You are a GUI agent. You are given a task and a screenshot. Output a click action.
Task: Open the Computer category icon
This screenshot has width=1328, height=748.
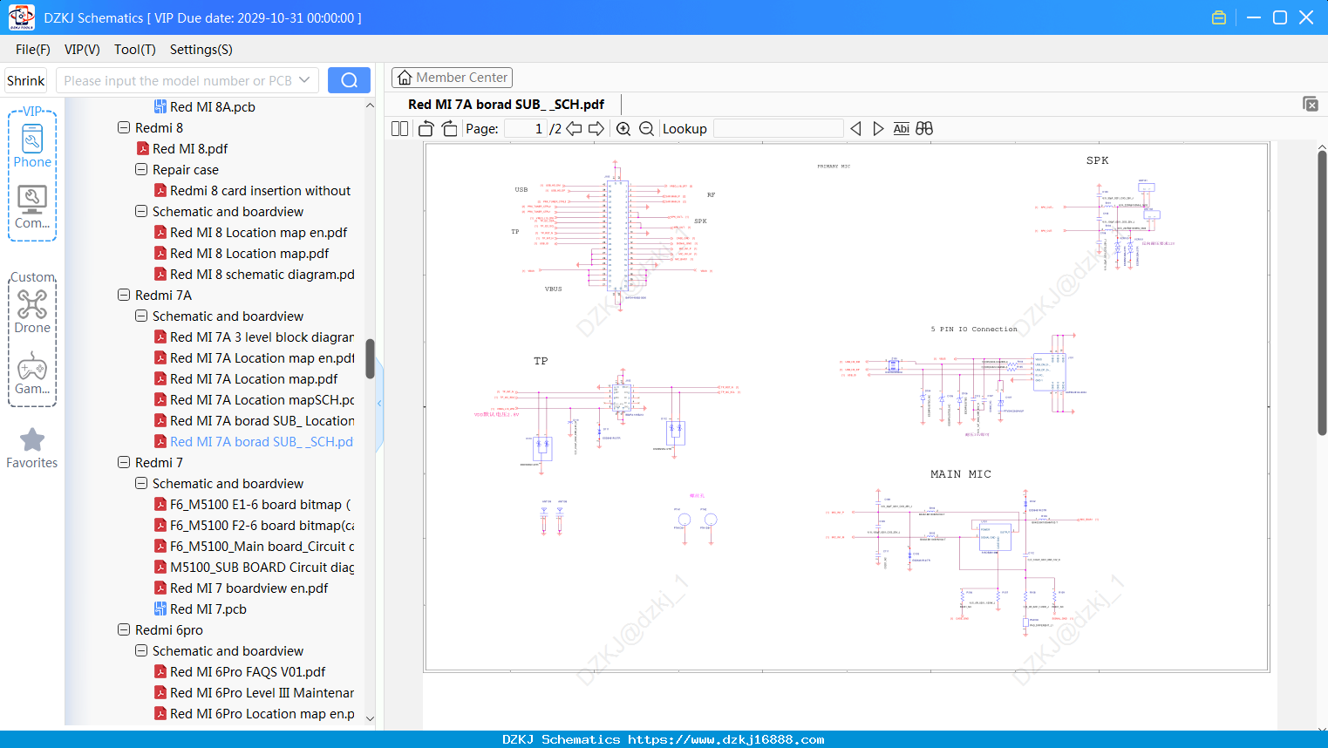click(x=32, y=207)
